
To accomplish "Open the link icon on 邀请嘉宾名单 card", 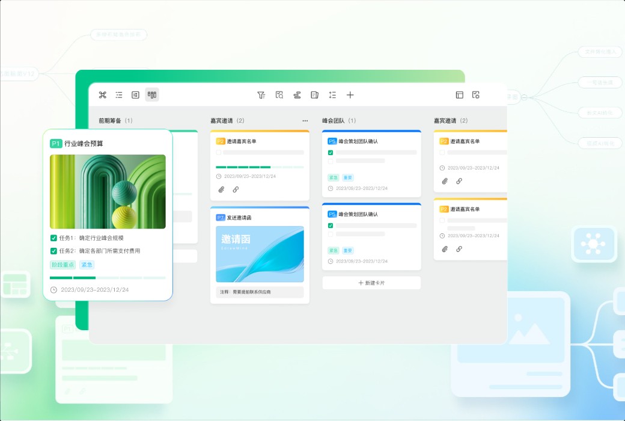I will [236, 189].
